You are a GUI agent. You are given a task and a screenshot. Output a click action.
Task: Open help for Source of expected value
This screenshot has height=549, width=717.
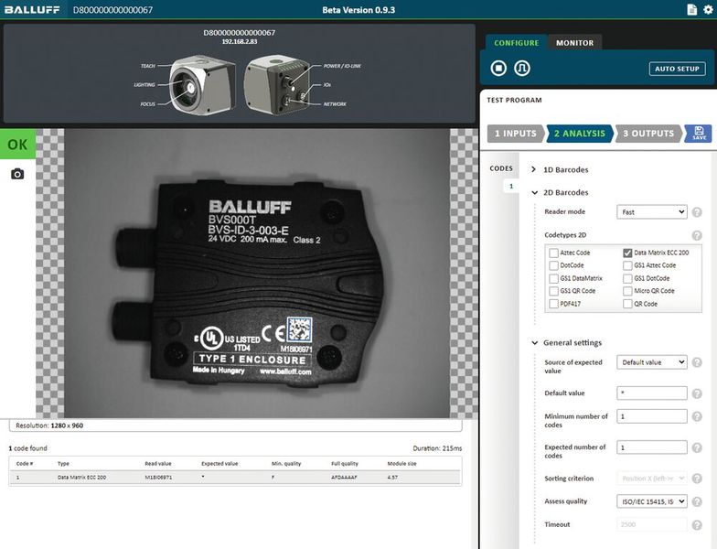[697, 362]
